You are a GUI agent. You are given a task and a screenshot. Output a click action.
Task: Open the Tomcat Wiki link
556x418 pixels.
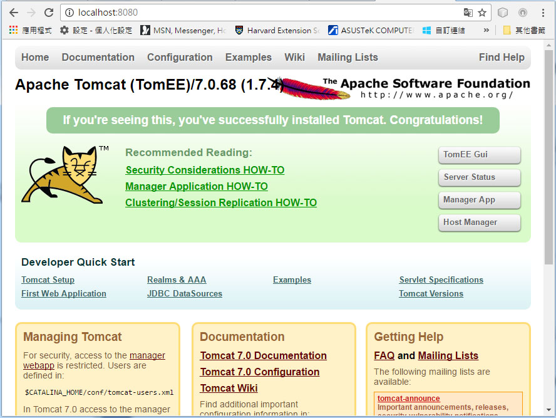click(x=229, y=388)
